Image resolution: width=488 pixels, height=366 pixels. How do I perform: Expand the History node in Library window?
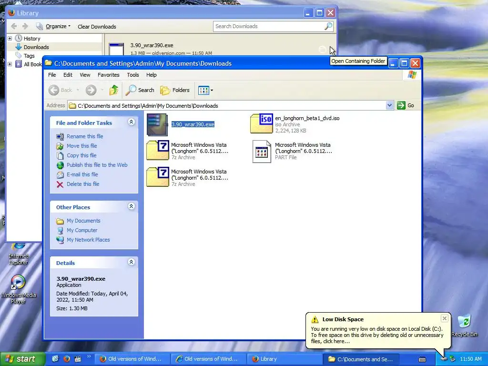click(x=10, y=38)
